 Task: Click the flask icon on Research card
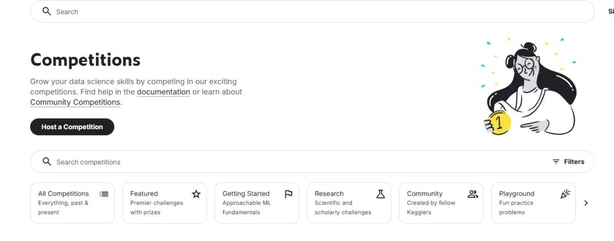[x=380, y=194]
